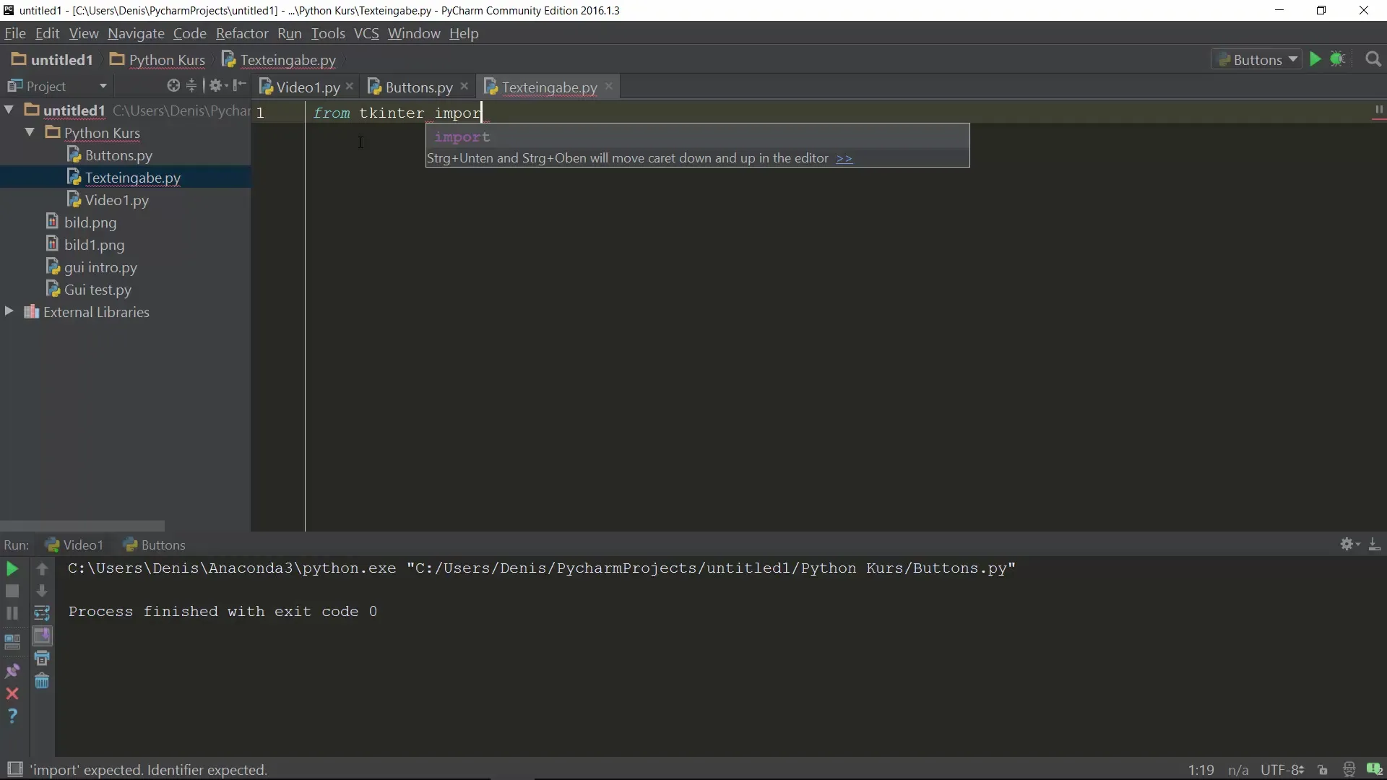Stop the process in Run panel
Viewport: 1387px width, 780px height.
12,591
